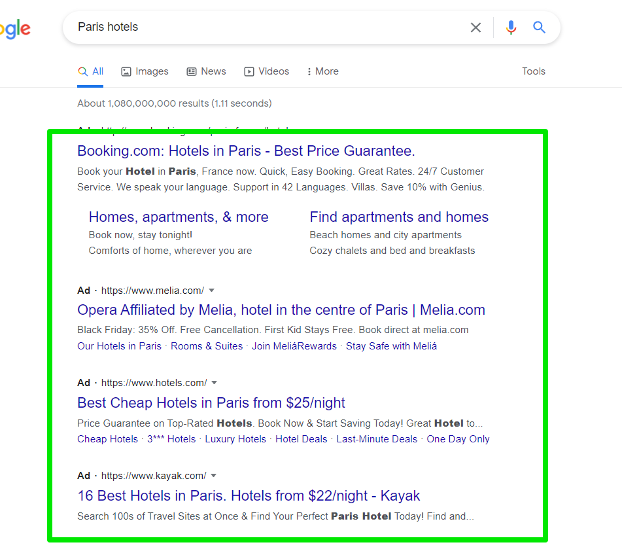Click the https://www.kayak.com/ ad URL
The image size is (622, 551).
pos(154,476)
